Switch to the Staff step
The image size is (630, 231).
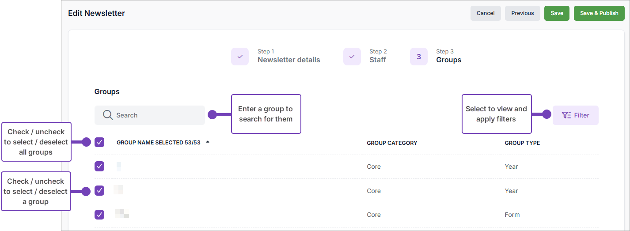pos(378,60)
